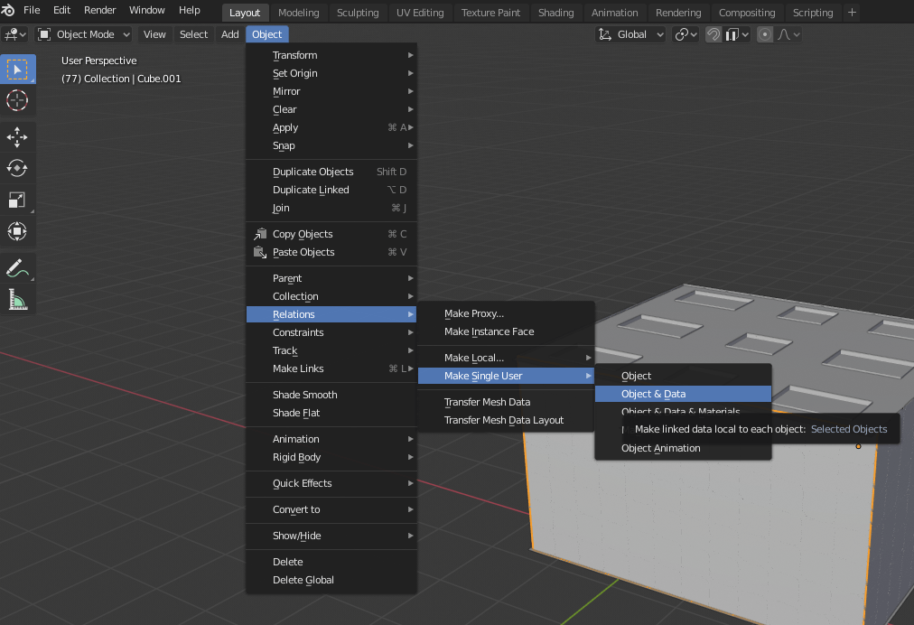Open the Object Mode dropdown
The width and height of the screenshot is (914, 625).
tap(83, 33)
